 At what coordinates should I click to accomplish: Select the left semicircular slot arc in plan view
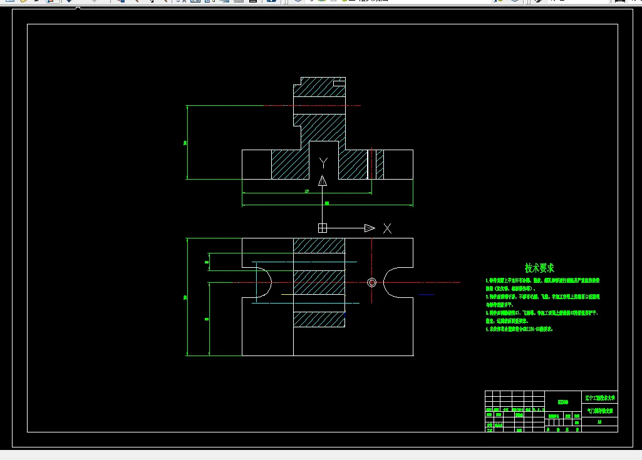point(264,282)
